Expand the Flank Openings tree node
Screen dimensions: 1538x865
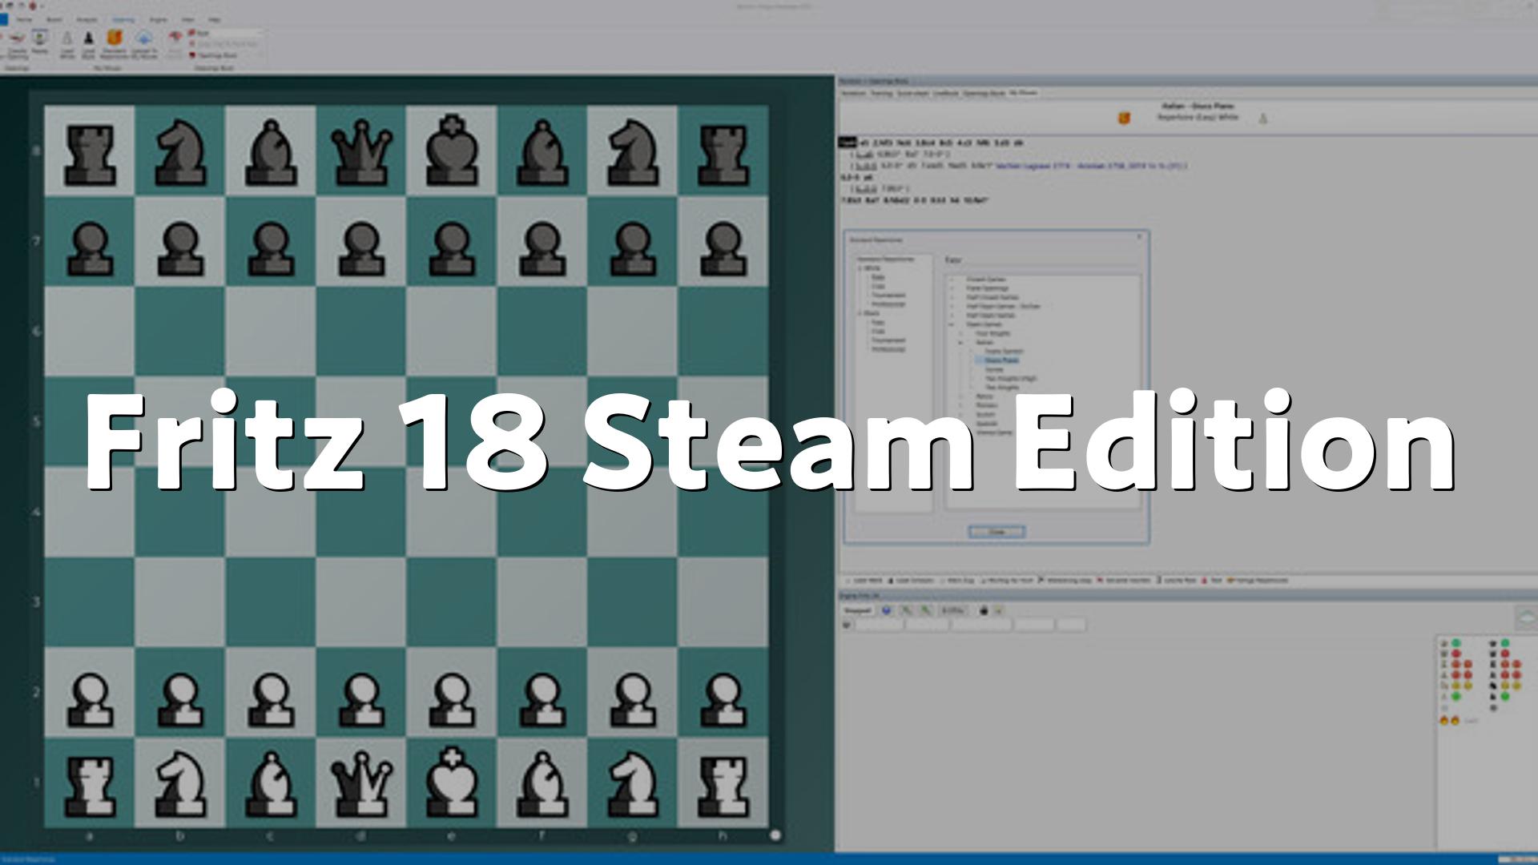(x=952, y=288)
